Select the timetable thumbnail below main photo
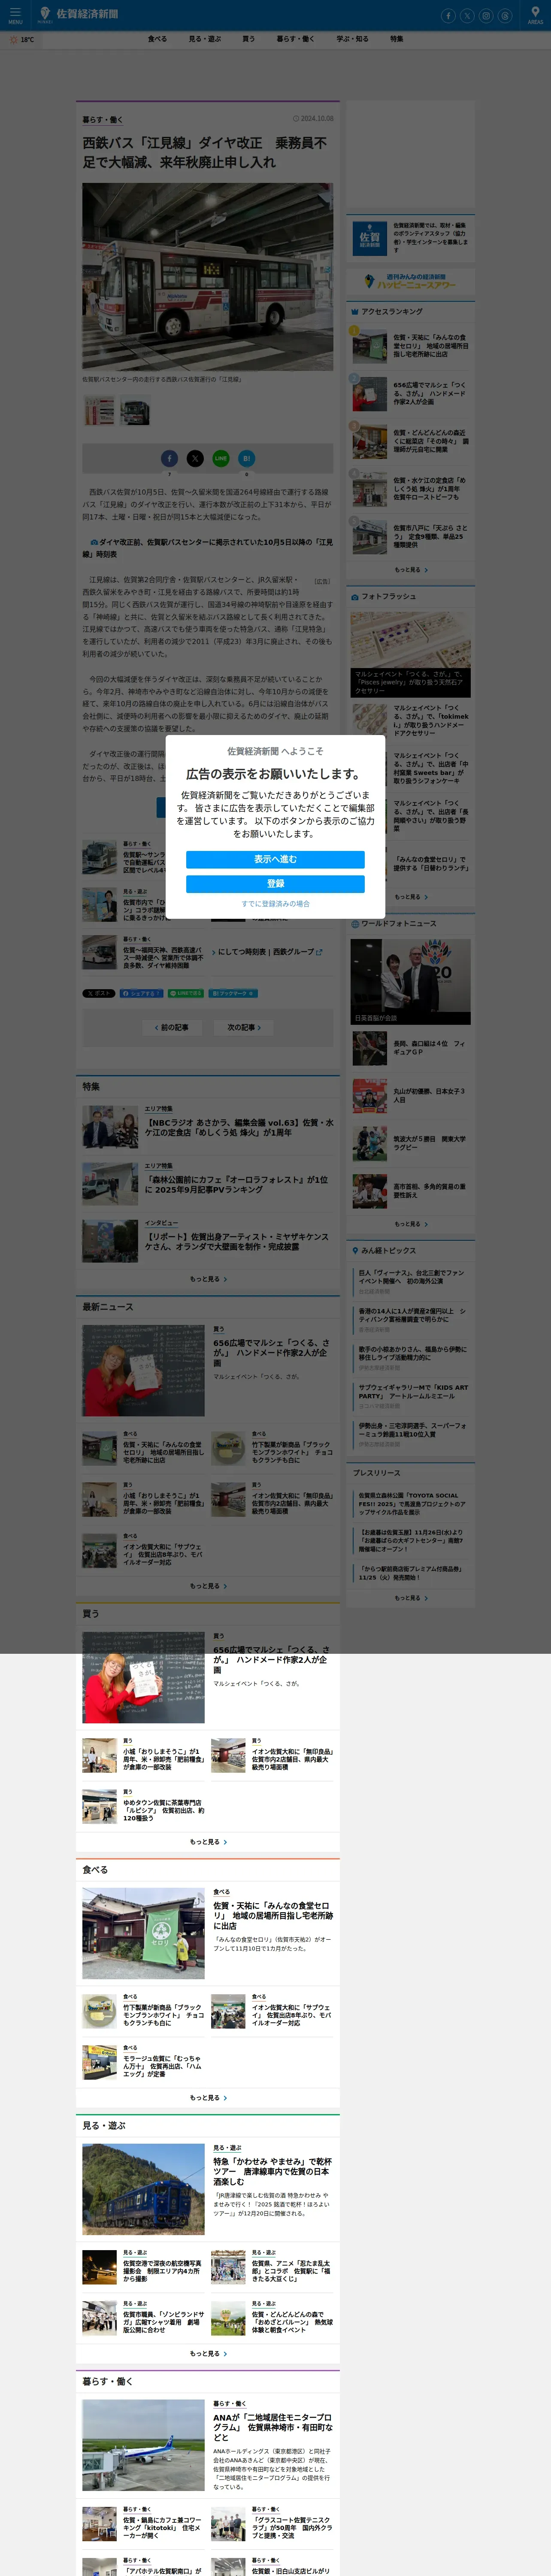Viewport: 551px width, 2576px height. pos(99,411)
